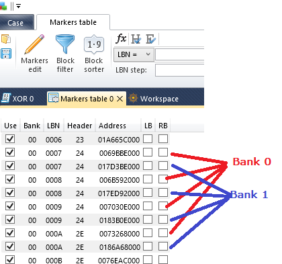Select address cell 017ED92000
Screen dimensions: 282x264
119,193
